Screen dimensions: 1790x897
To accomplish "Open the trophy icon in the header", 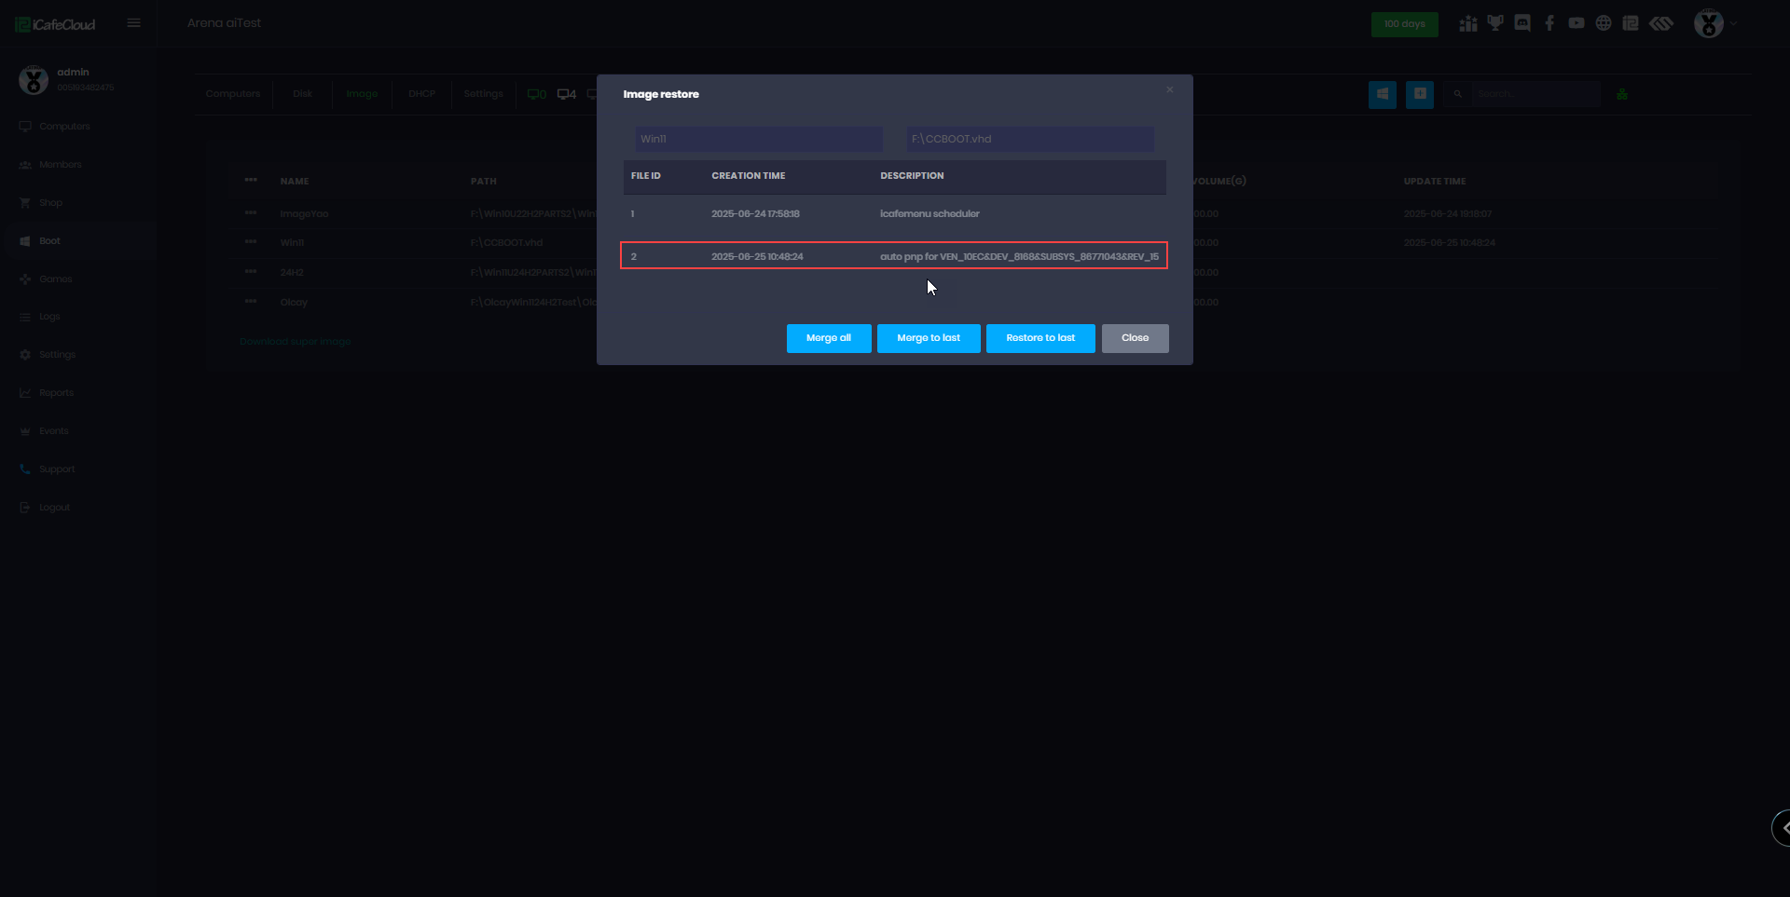I will point(1495,23).
